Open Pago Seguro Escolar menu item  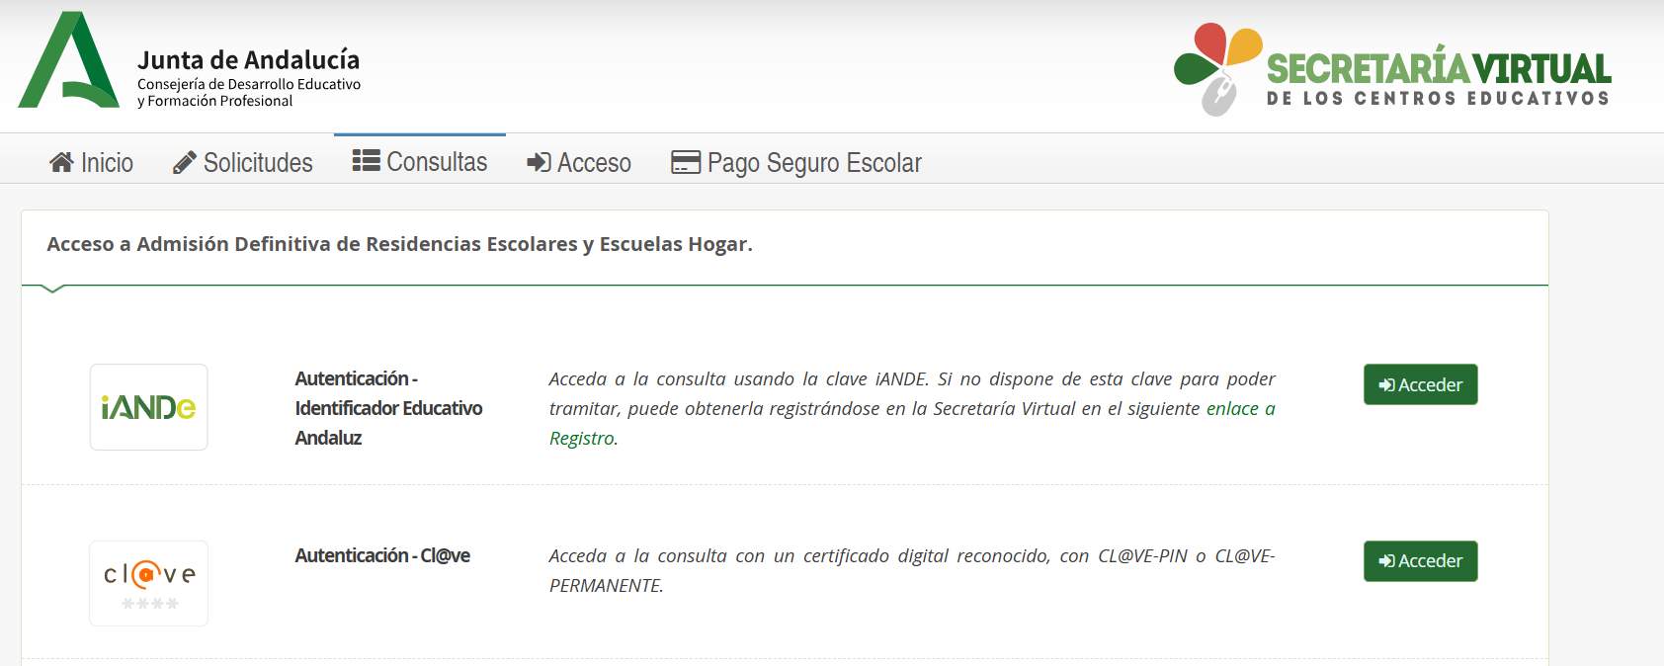click(796, 162)
